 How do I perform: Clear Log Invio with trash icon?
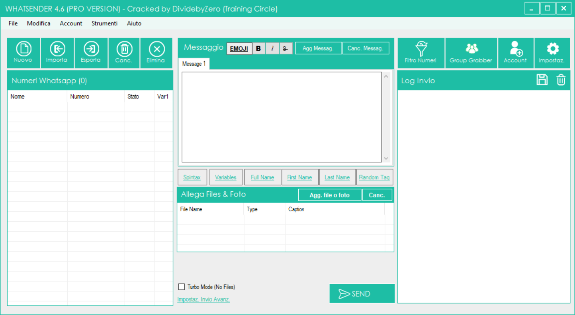(561, 80)
